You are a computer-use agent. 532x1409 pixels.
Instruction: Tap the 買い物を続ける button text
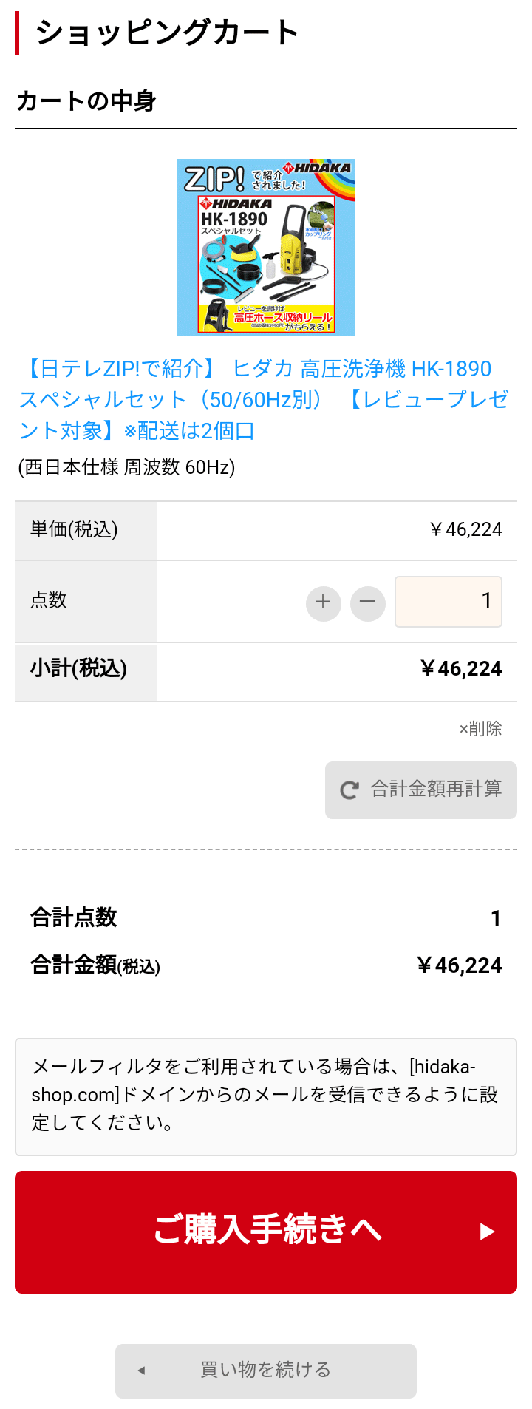point(266,1371)
